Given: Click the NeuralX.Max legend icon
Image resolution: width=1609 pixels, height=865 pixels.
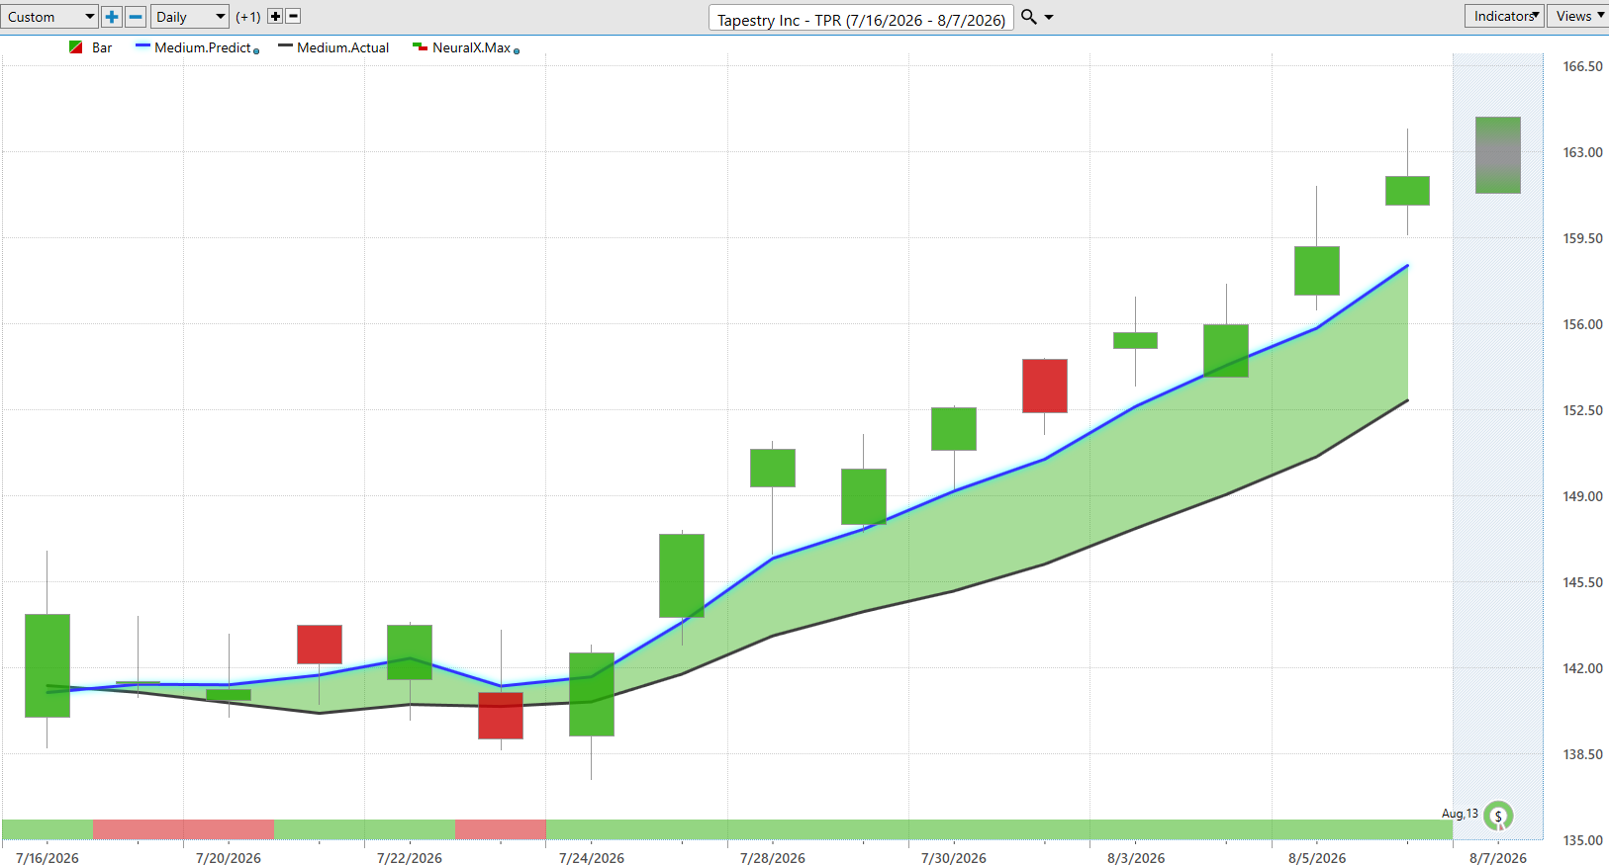Looking at the screenshot, I should click(x=420, y=46).
